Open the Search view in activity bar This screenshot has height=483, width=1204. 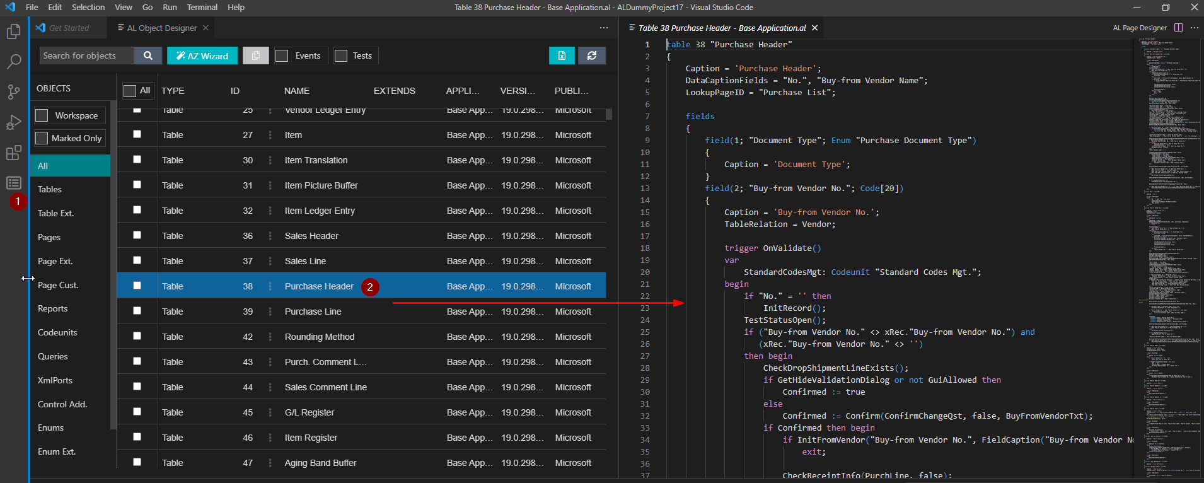click(x=13, y=62)
